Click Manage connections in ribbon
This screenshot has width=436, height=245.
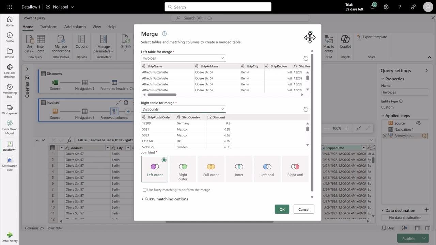pyautogui.click(x=61, y=44)
